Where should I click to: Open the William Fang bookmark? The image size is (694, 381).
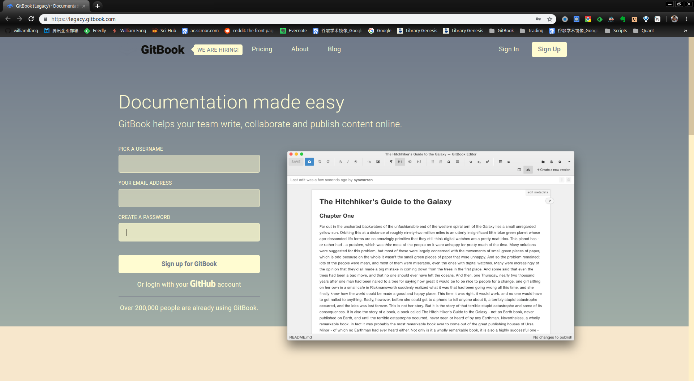[129, 31]
